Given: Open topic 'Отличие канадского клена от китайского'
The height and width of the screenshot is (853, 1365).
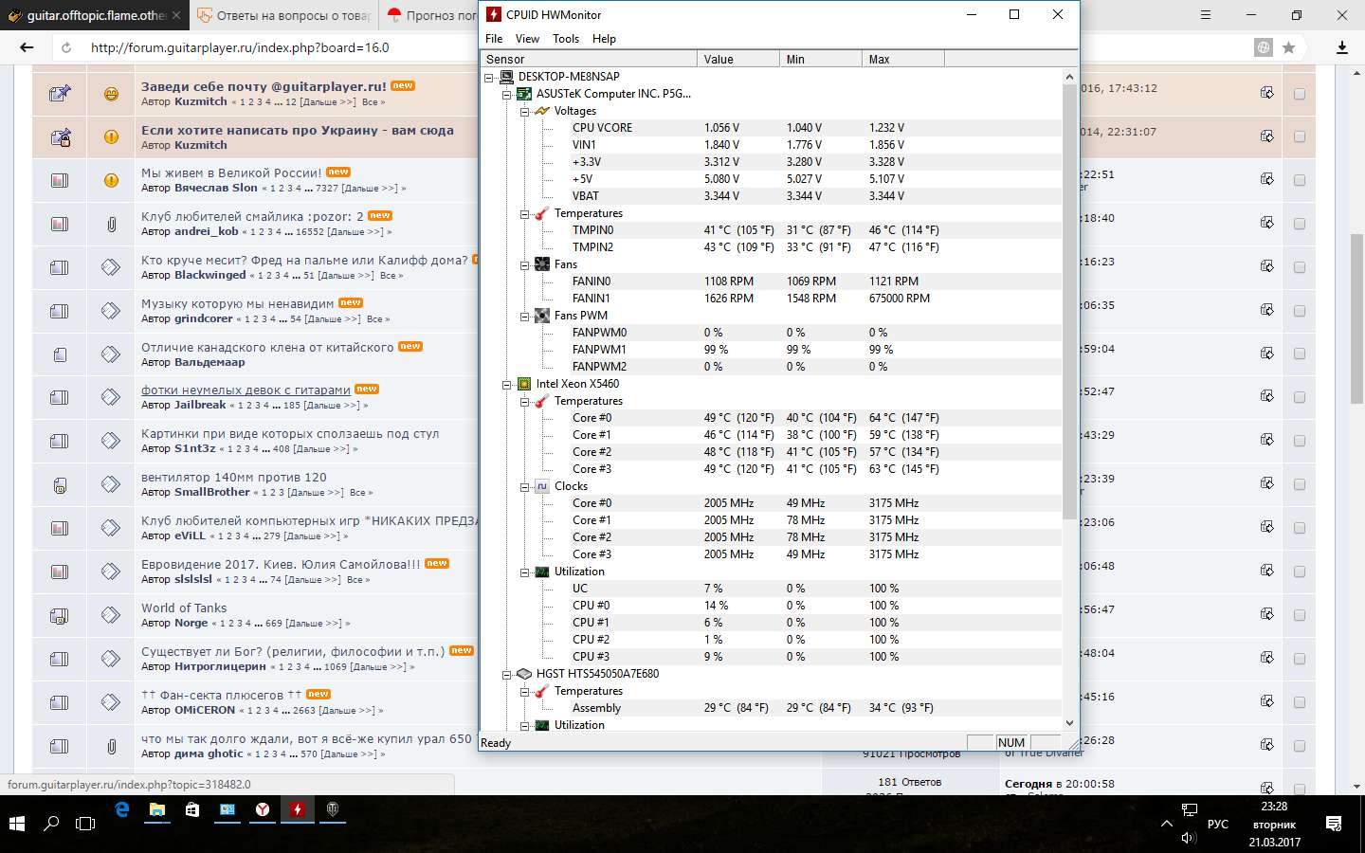Looking at the screenshot, I should click(266, 347).
